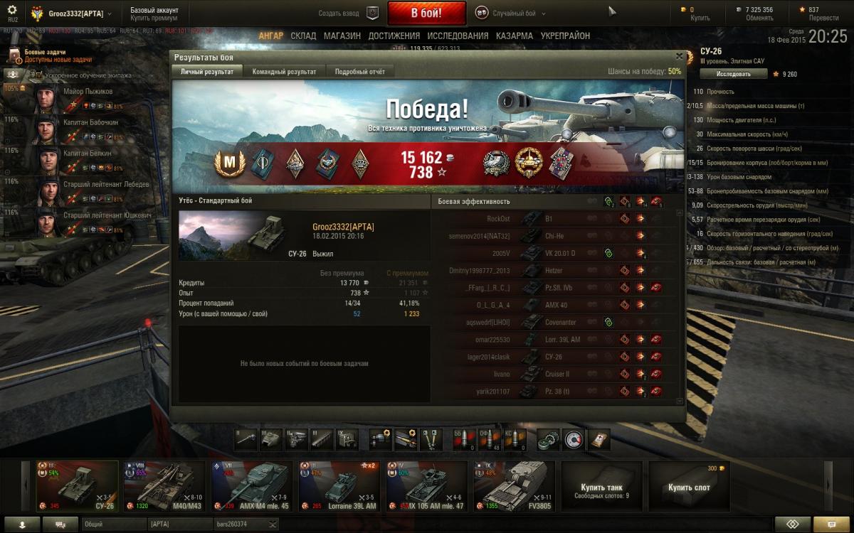Open the chat channels icon
This screenshot has height=533, width=854.
click(60, 524)
